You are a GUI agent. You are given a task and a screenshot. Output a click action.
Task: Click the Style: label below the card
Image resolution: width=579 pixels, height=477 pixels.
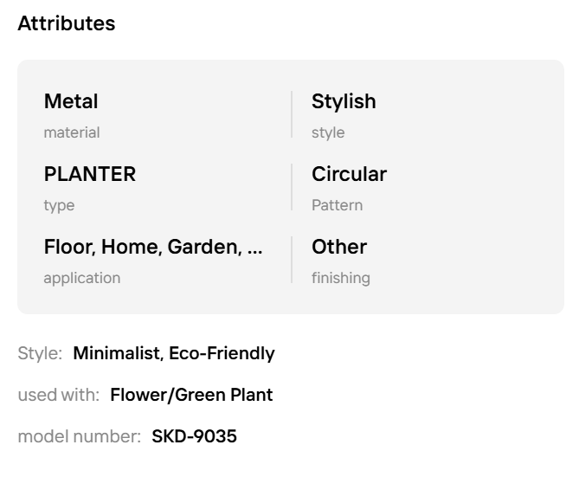[x=40, y=353]
